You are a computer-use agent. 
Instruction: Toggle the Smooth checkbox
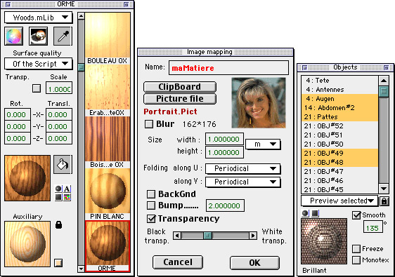(356, 215)
